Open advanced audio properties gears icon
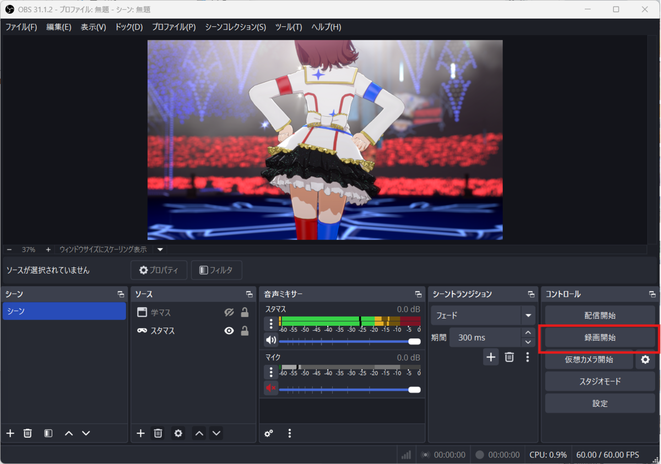The image size is (661, 464). pos(269,433)
